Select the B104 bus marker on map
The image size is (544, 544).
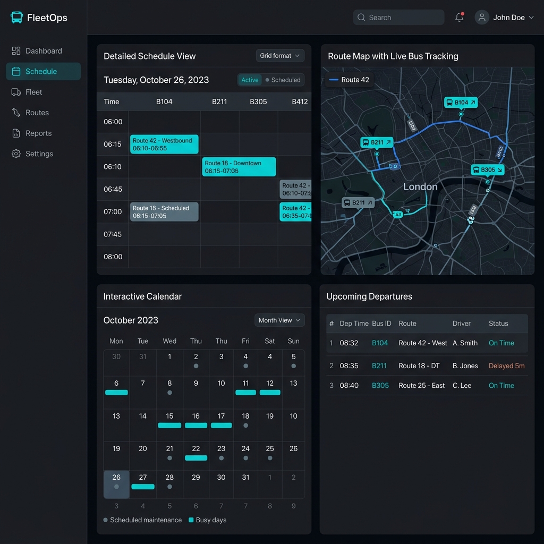coord(461,103)
